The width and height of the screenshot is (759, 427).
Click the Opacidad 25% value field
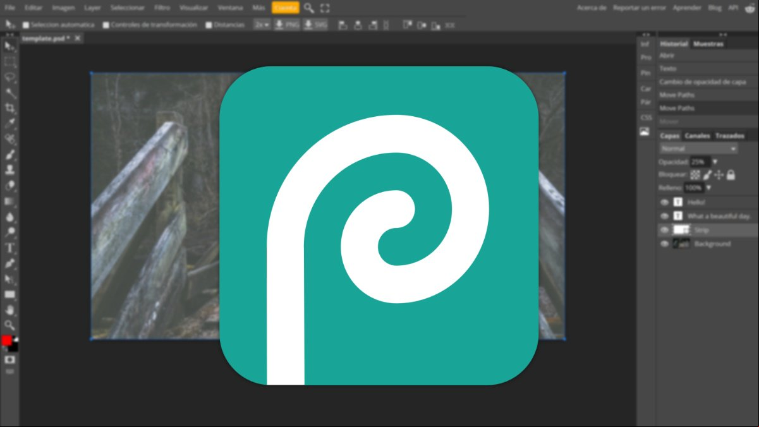pos(700,162)
